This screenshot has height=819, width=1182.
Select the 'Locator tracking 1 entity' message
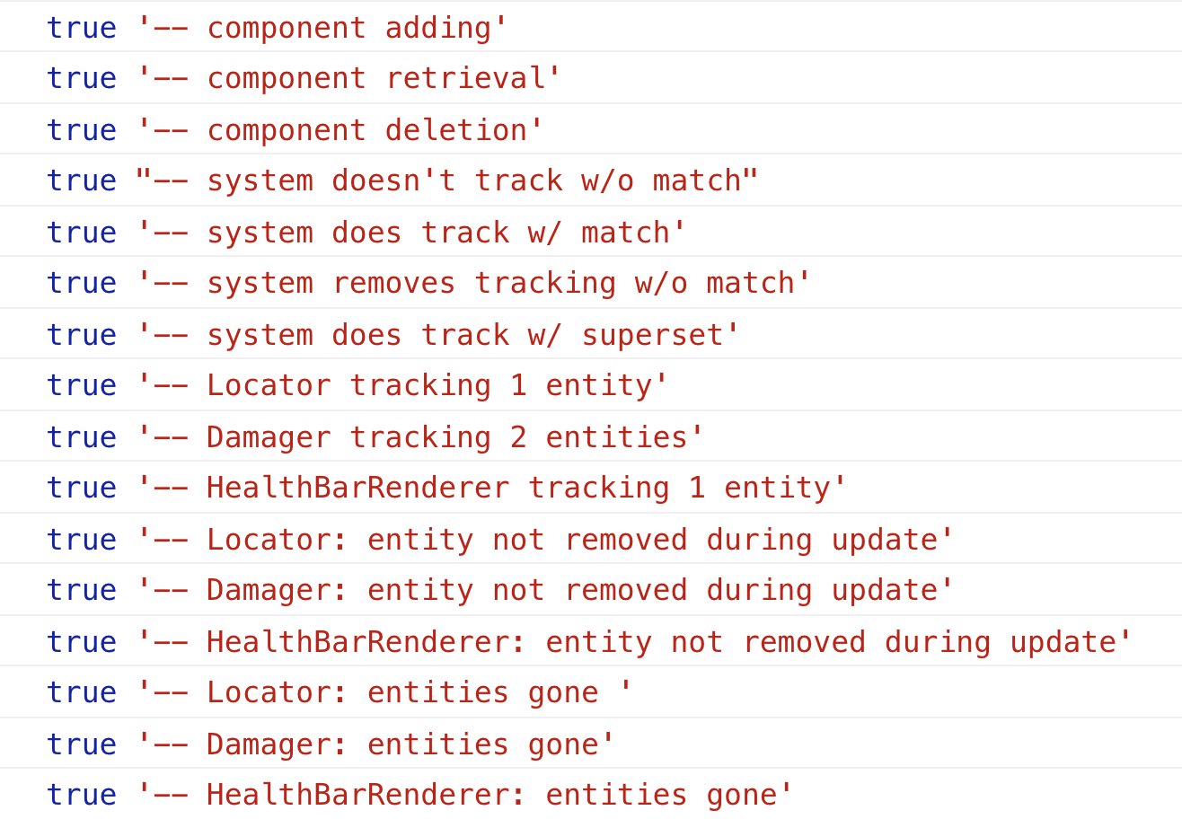401,385
